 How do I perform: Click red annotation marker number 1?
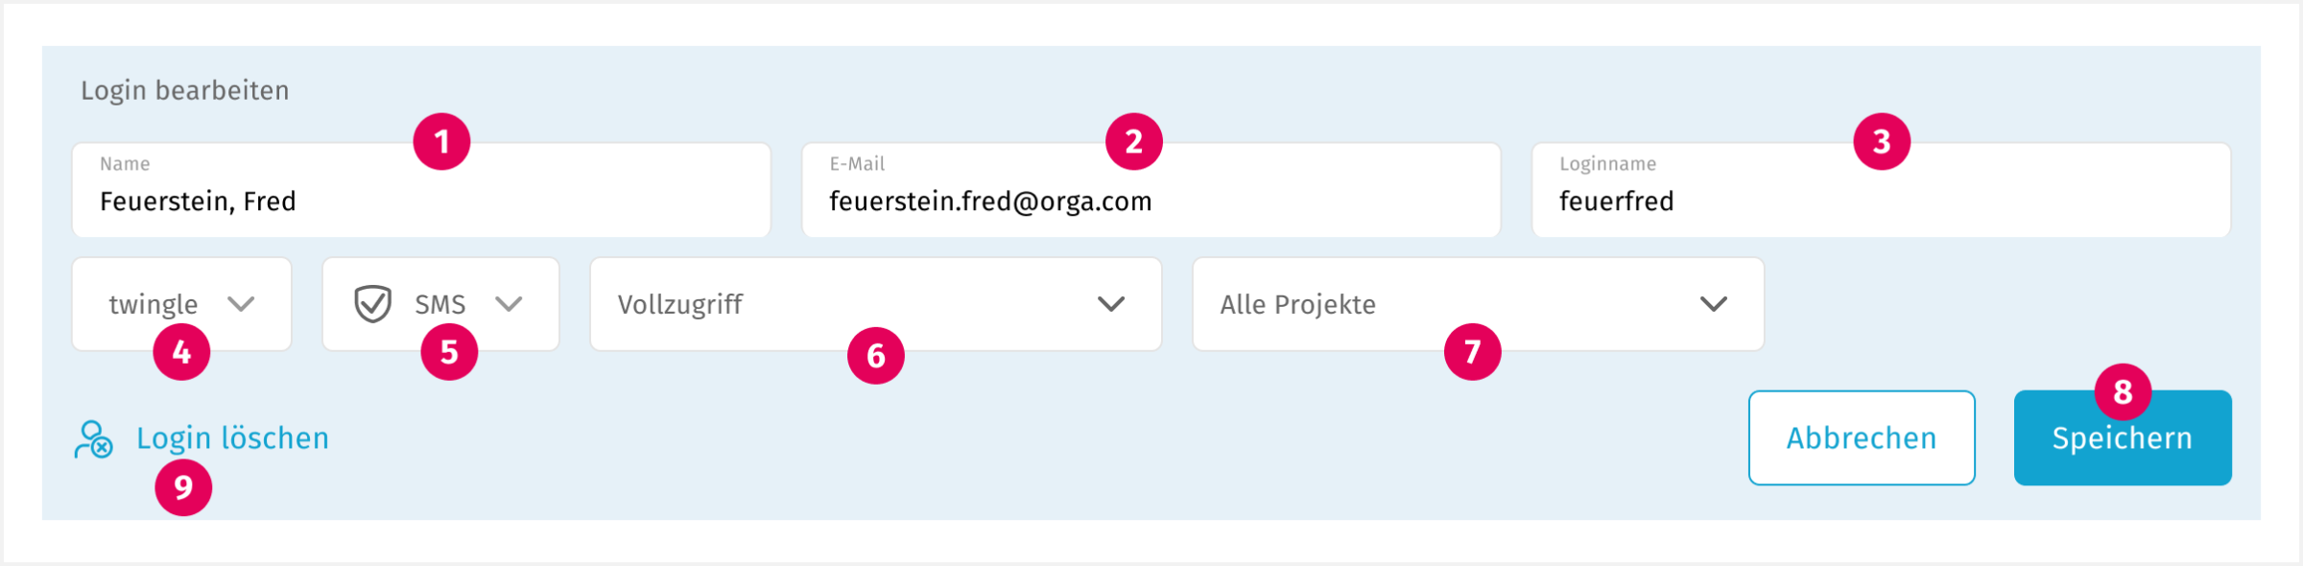tap(441, 142)
